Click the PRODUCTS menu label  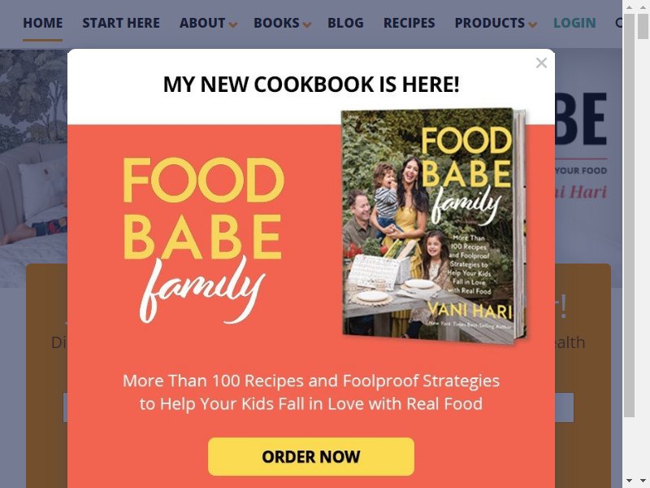click(490, 23)
